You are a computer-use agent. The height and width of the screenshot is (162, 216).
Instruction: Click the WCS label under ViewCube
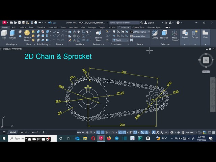coord(206,72)
